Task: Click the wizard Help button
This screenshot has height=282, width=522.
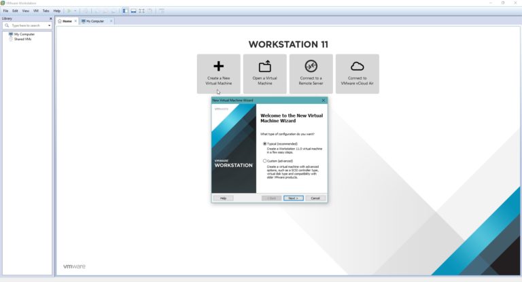Action: tap(223, 198)
